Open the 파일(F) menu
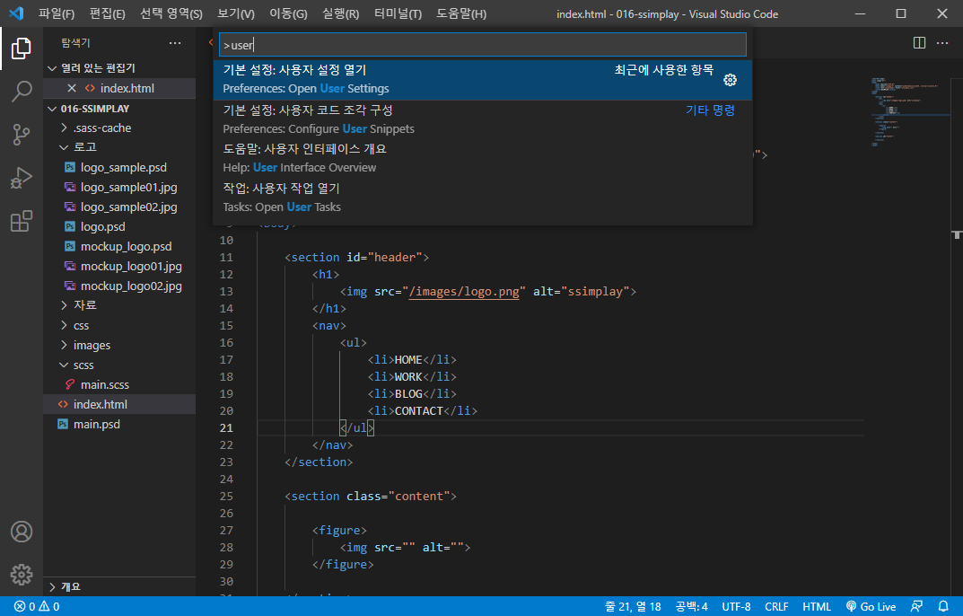 (57, 13)
